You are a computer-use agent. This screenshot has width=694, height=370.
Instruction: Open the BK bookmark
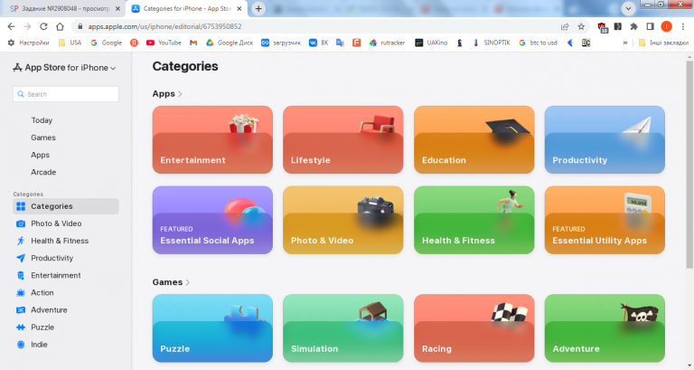point(319,43)
